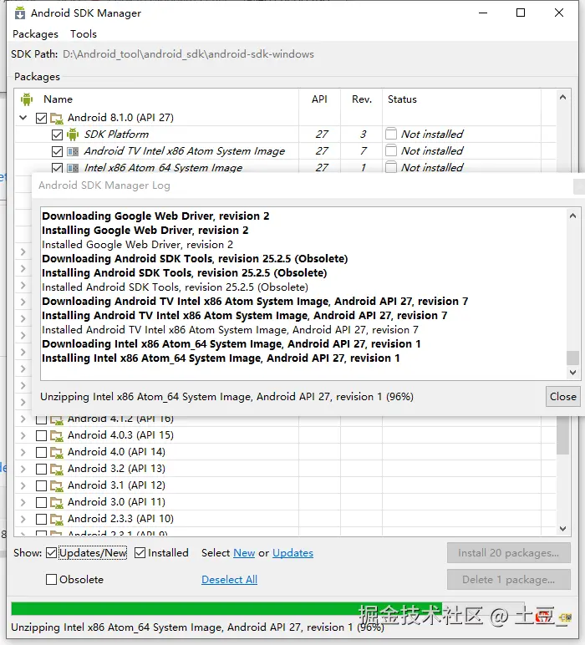Select New packages link
This screenshot has width=585, height=645.
click(244, 553)
